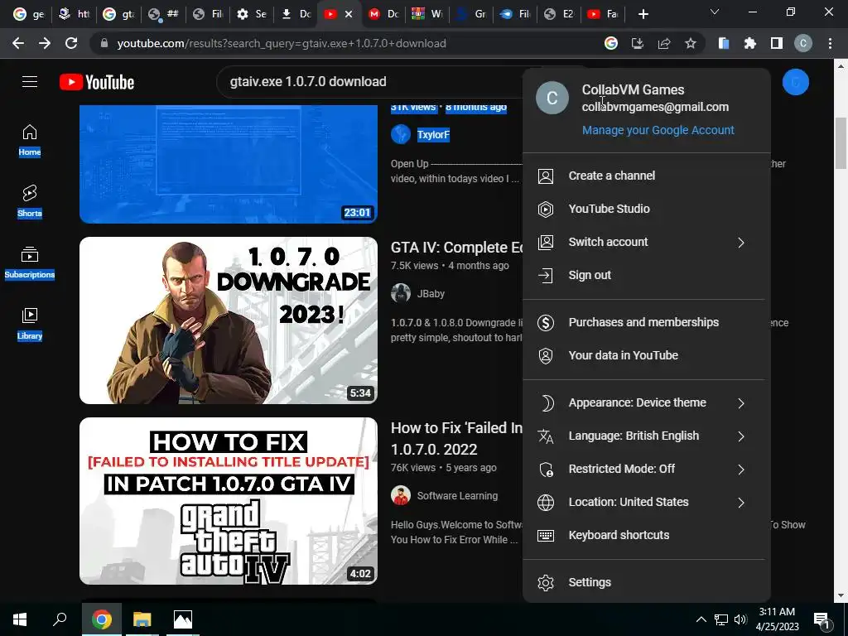848x636 pixels.
Task: Open Chrome three-dot menu
Action: point(830,43)
